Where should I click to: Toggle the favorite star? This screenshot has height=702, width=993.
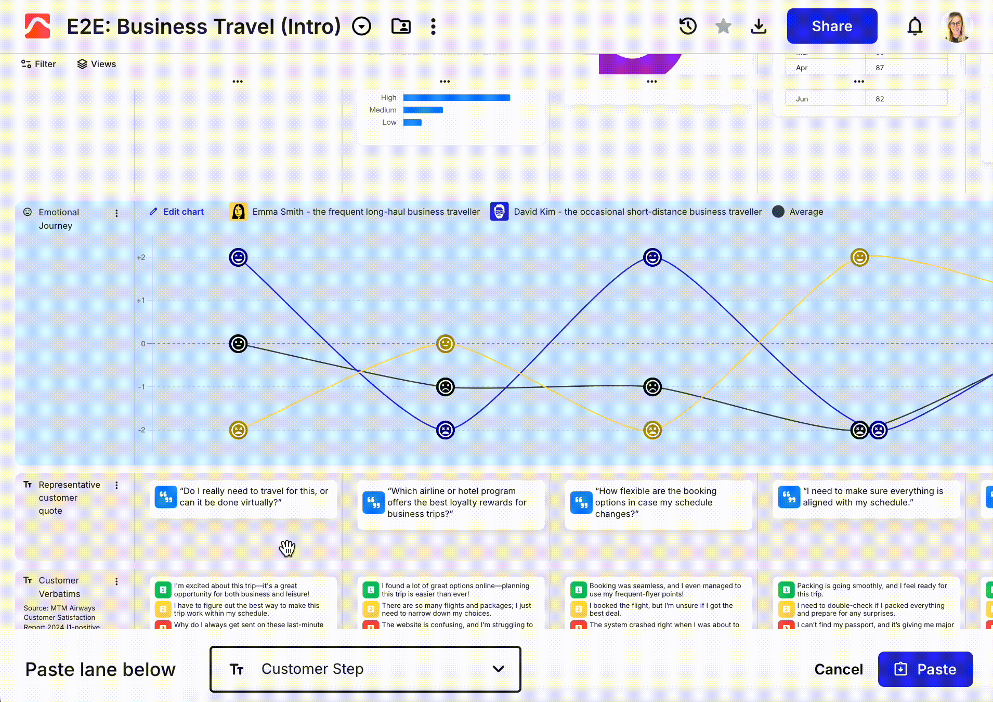pyautogui.click(x=723, y=26)
